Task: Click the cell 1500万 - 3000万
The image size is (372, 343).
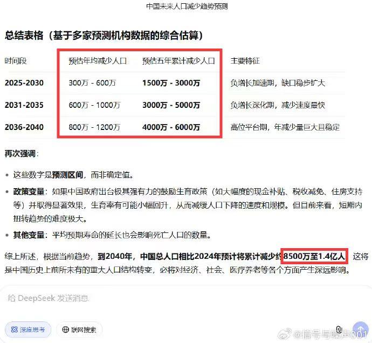Action: (171, 83)
